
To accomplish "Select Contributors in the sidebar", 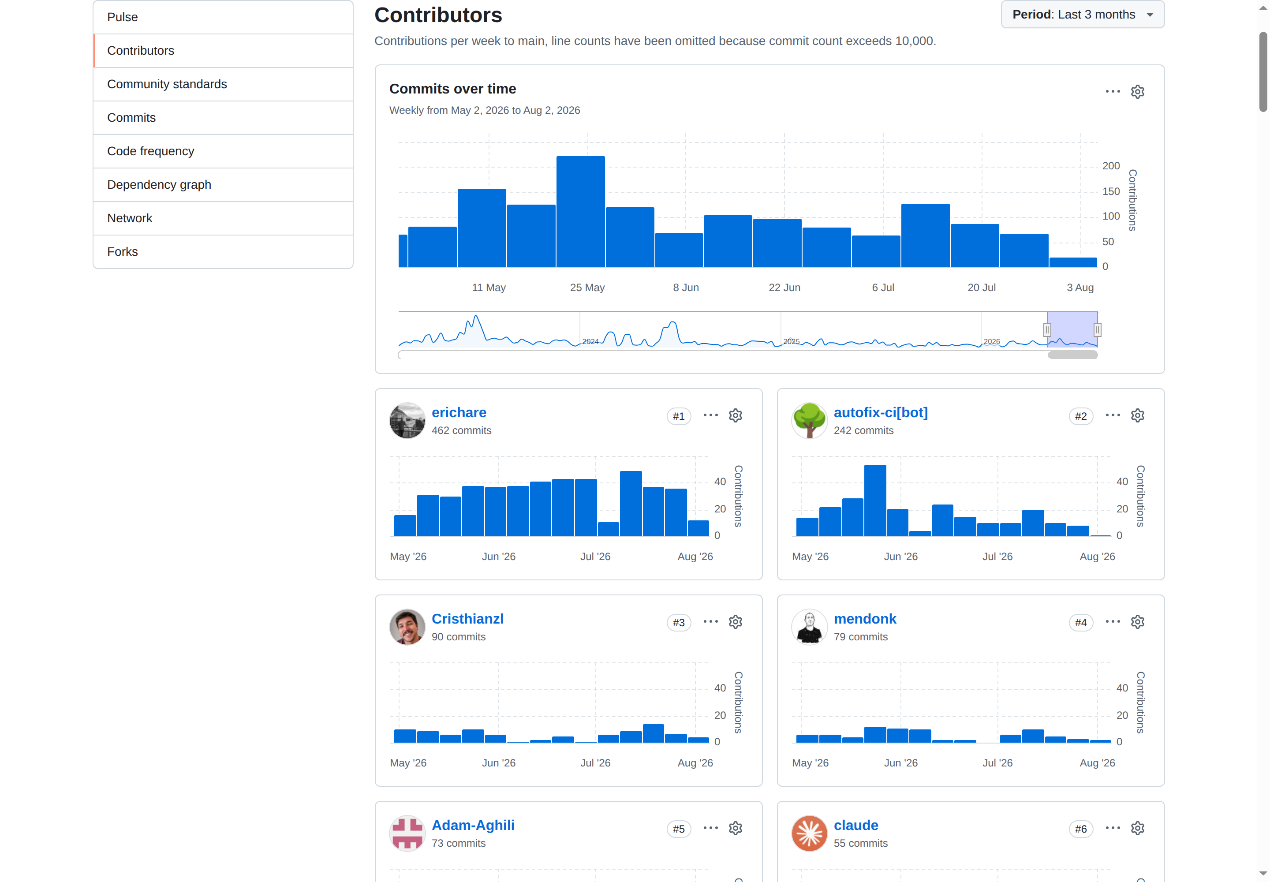I will point(223,51).
